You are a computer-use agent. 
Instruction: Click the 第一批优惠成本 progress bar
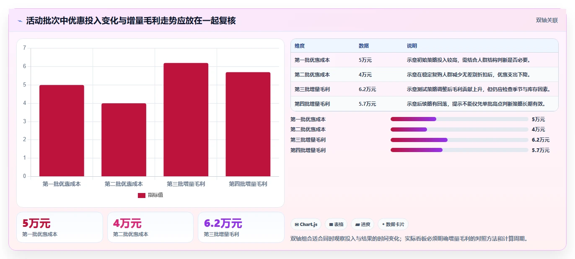point(459,119)
